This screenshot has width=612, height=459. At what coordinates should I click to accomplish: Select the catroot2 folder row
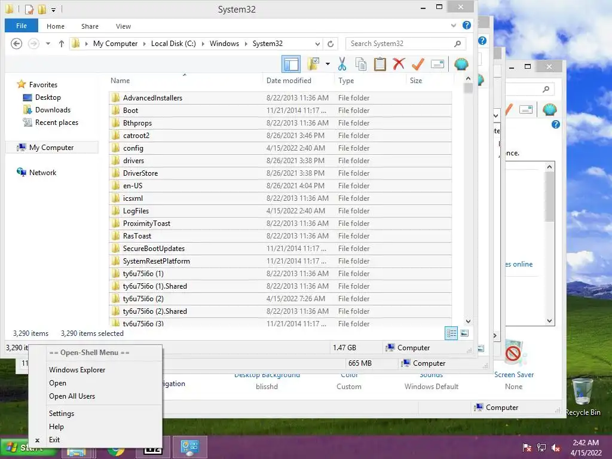[280, 136]
